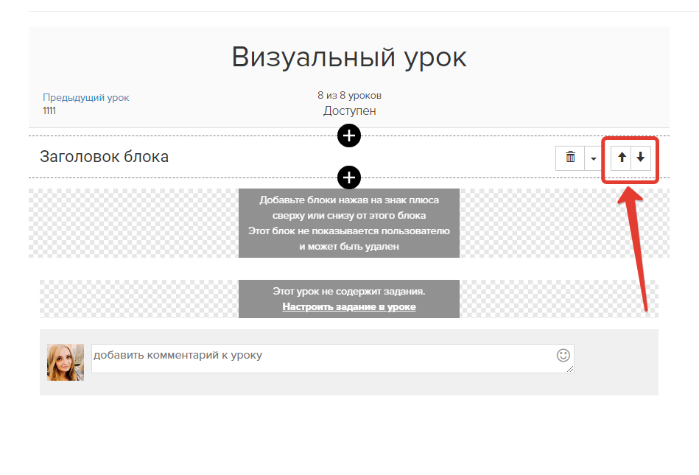This screenshot has width=699, height=475.
Task: Click the Заголовок блока heading text
Action: click(x=105, y=157)
